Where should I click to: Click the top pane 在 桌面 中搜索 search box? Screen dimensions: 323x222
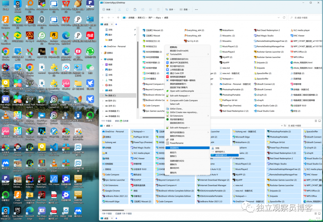pyautogui.click(x=305, y=18)
